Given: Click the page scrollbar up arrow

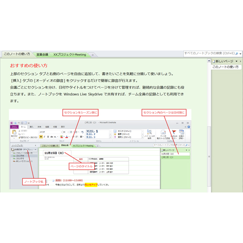Looking at the screenshot, I should coord(209,61).
